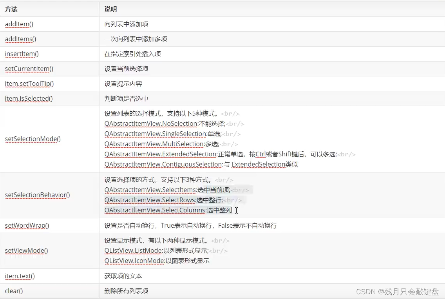Click description 设置当前选择项
Viewport: 445px width, 299px height.
[x=126, y=69]
